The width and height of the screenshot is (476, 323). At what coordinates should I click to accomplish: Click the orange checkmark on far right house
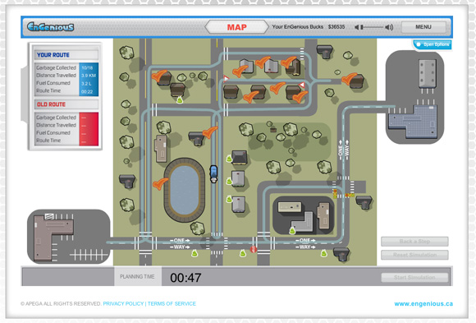(x=349, y=78)
